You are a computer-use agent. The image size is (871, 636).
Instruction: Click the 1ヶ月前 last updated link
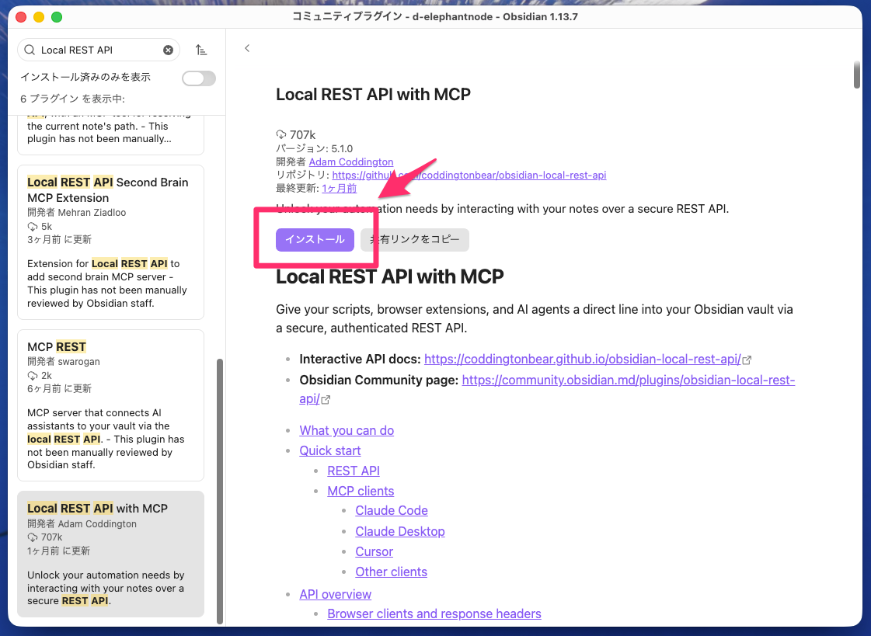coord(339,189)
